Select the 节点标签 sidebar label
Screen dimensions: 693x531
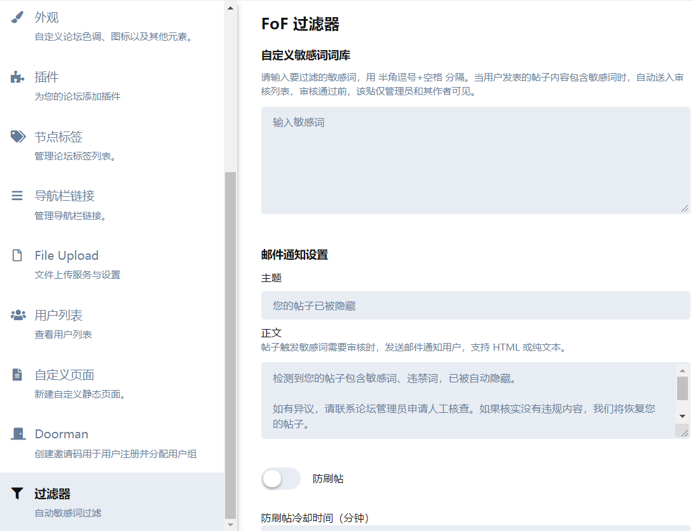click(x=58, y=137)
